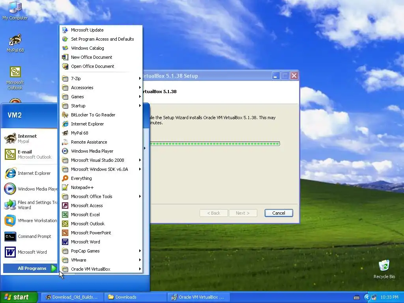Open the VMware program folder entry
Viewport: 404px width, 303px height.
coord(101,260)
